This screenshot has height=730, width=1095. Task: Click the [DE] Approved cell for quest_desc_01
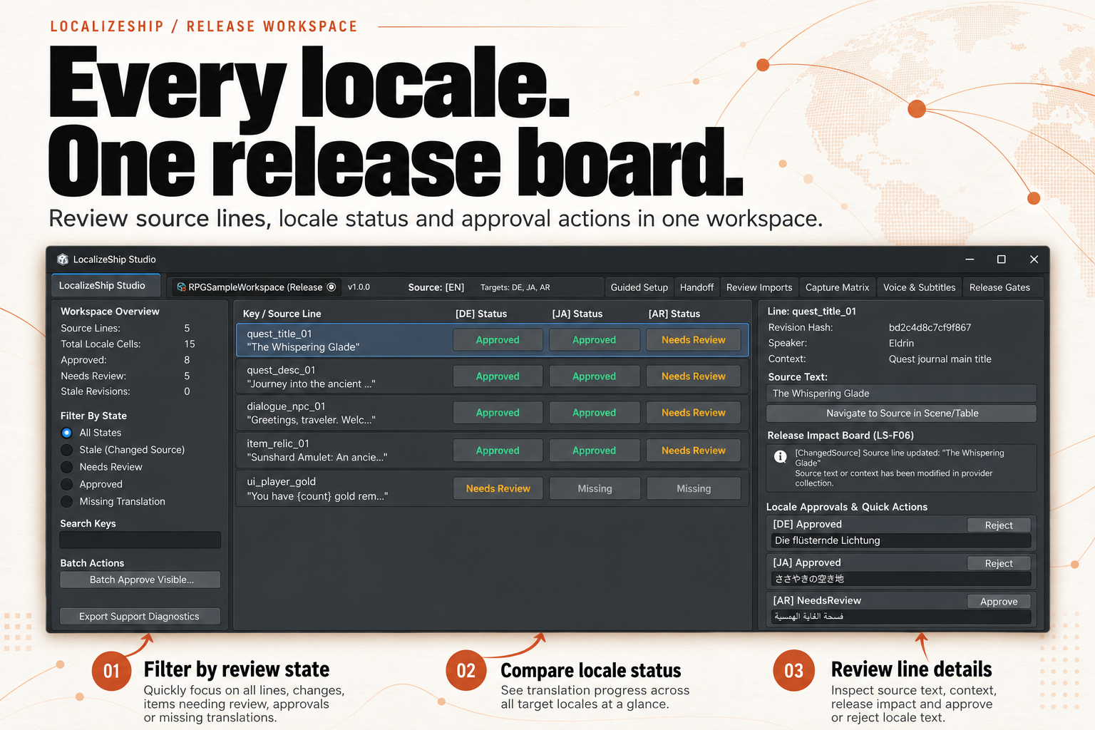pyautogui.click(x=498, y=376)
